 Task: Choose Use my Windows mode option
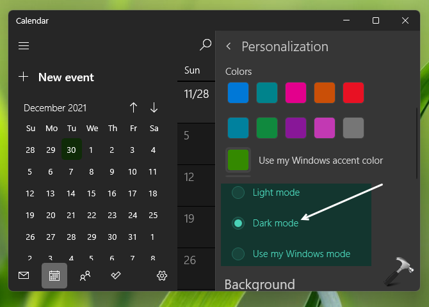238,254
